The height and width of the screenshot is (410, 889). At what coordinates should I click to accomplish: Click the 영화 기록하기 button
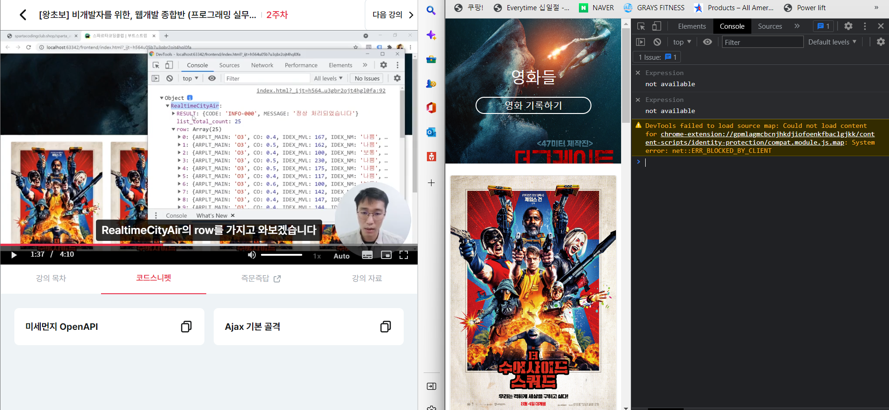(x=533, y=106)
